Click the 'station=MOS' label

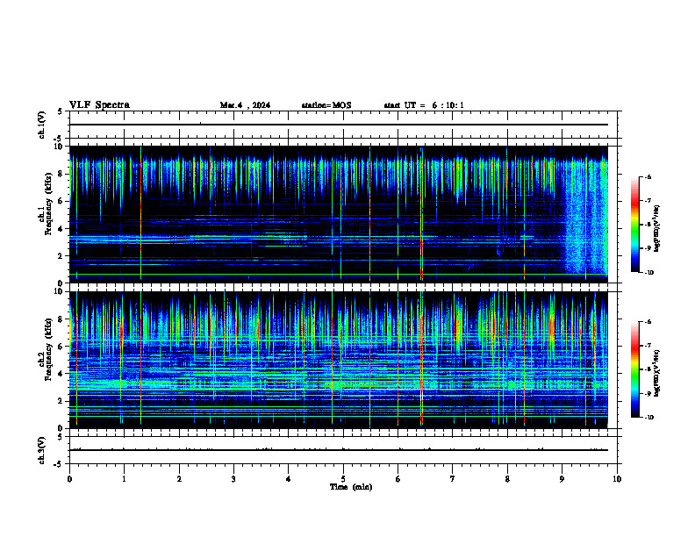tap(326, 105)
